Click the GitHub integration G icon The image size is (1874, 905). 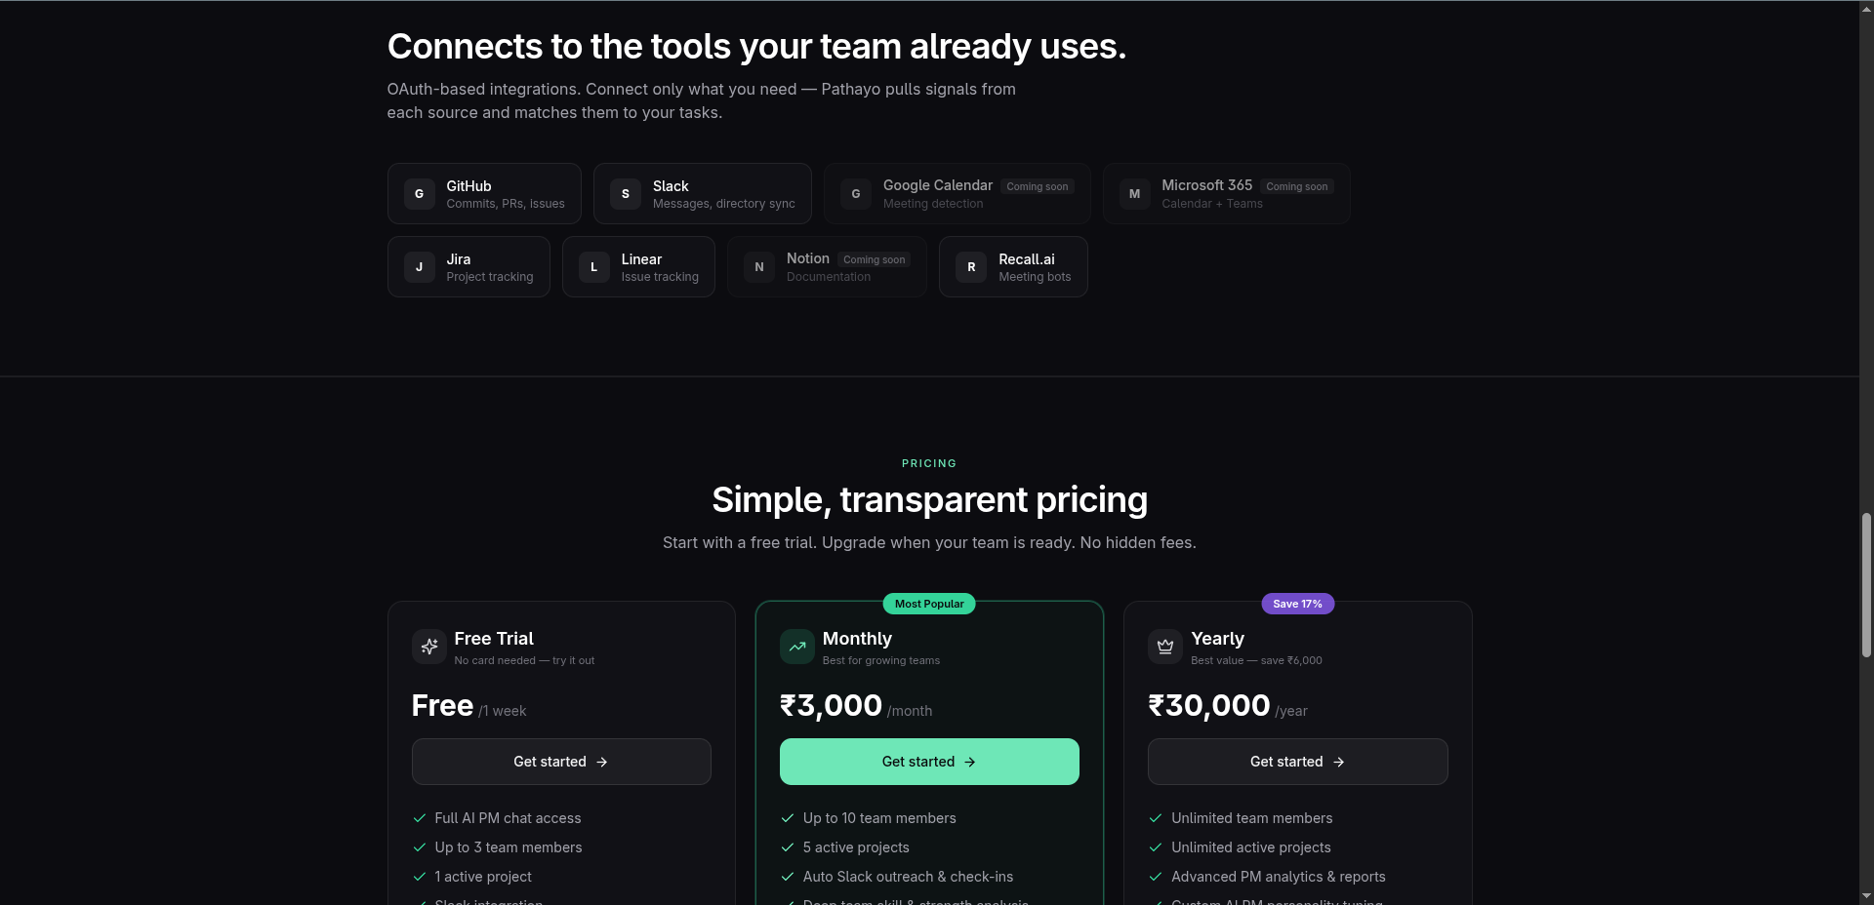coord(420,194)
